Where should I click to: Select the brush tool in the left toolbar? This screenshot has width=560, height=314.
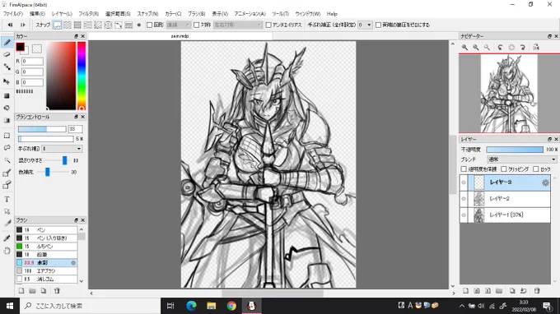[x=7, y=43]
